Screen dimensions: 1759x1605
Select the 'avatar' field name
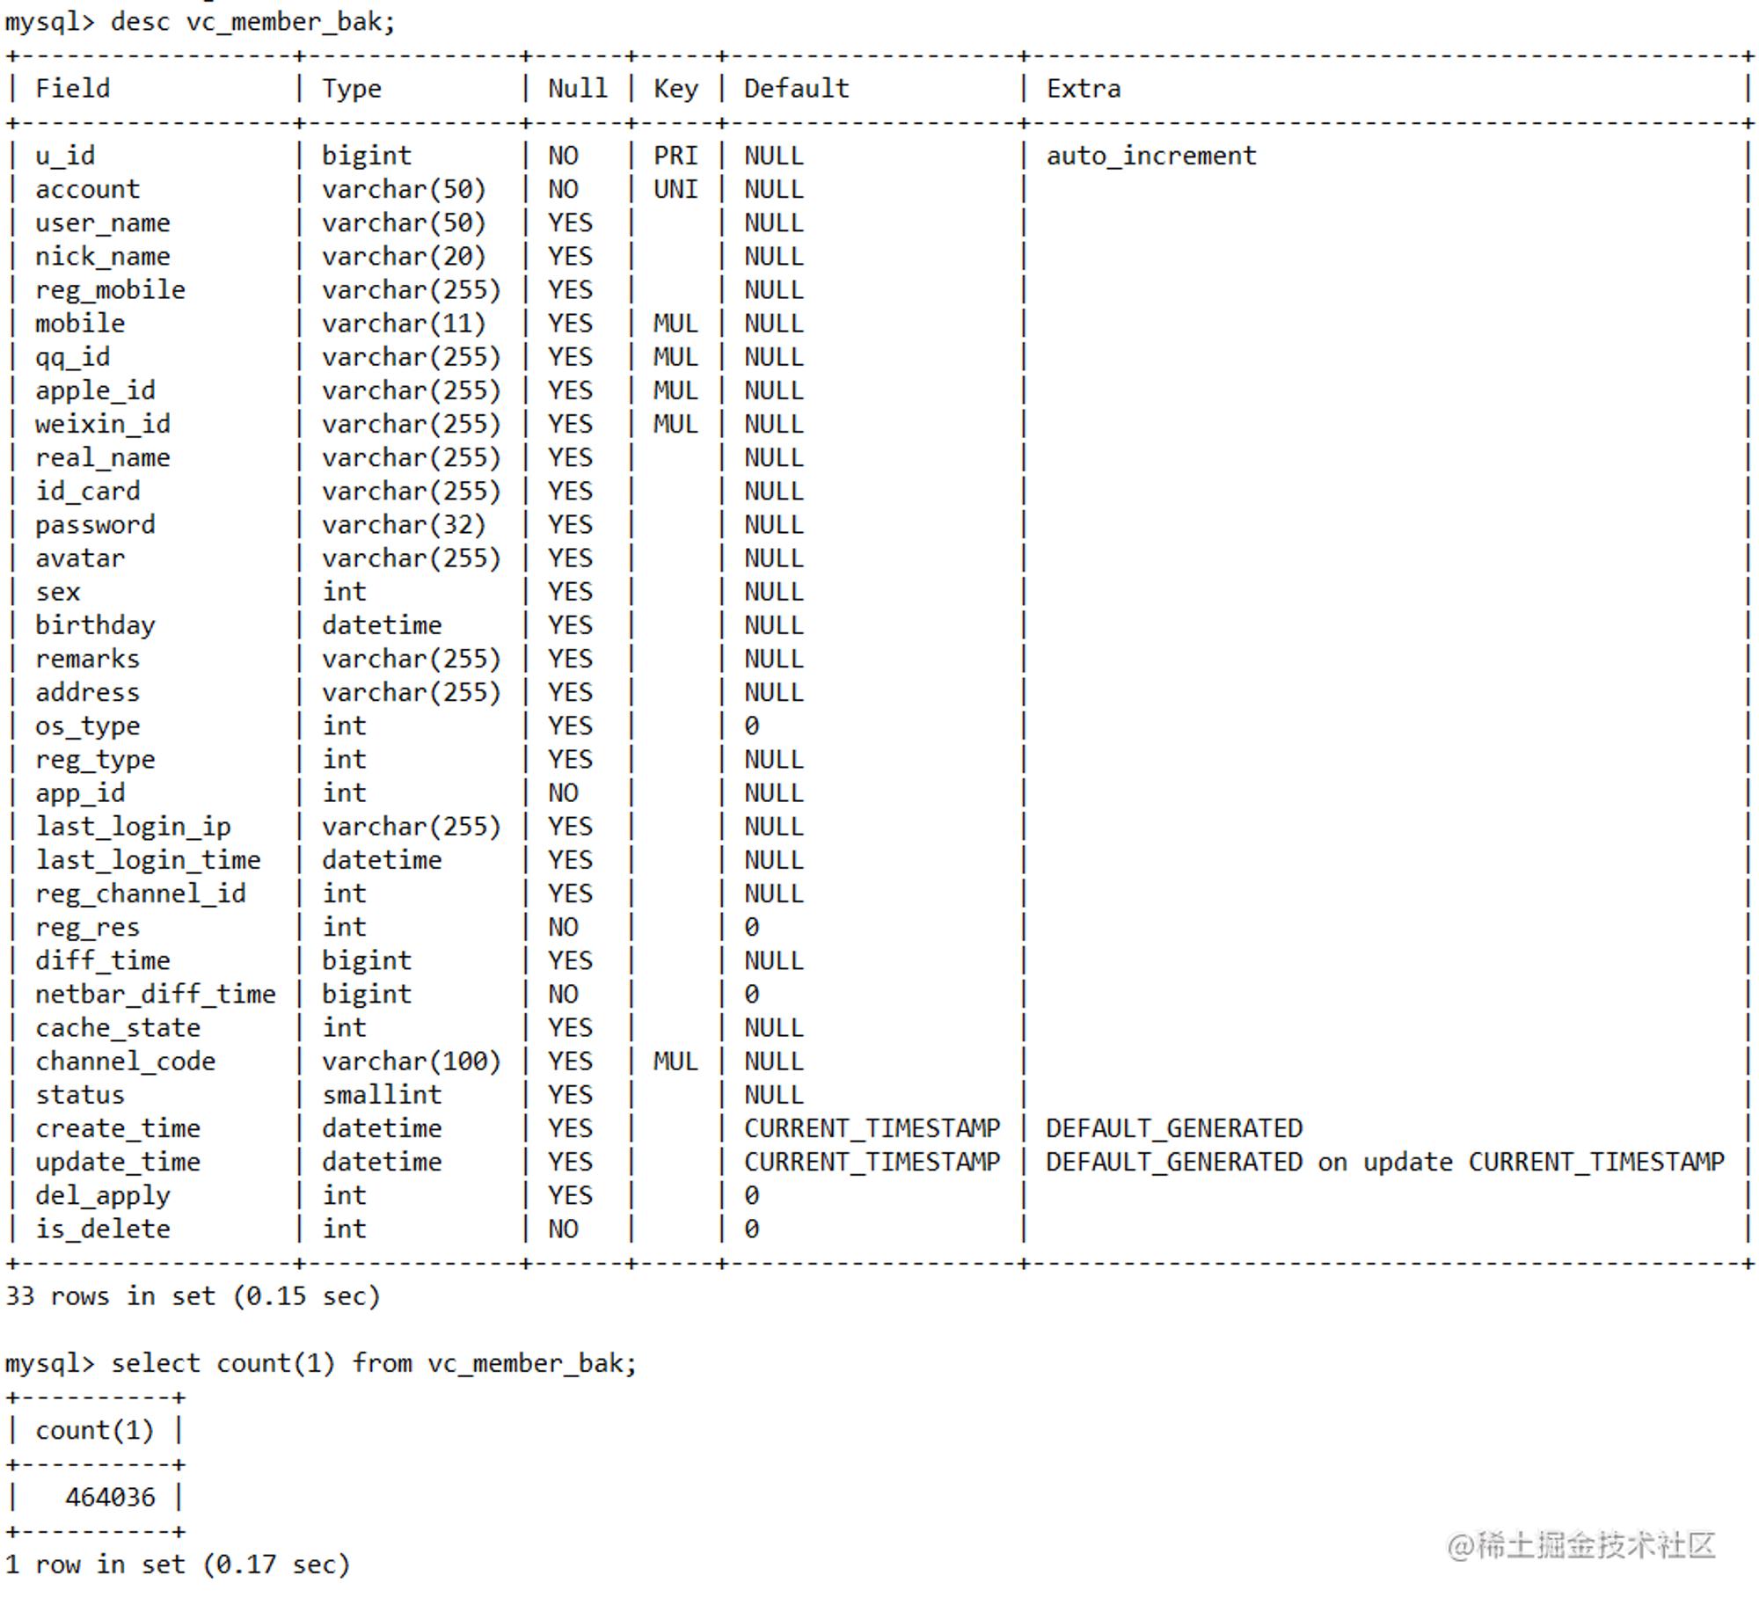tap(80, 558)
